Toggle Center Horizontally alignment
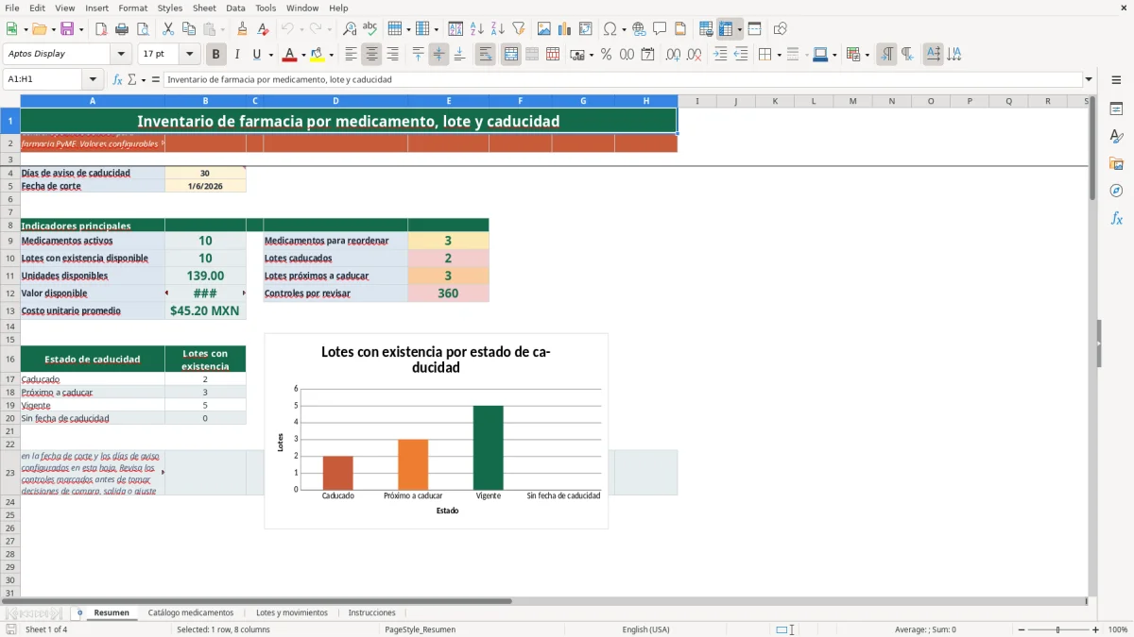 (x=372, y=55)
